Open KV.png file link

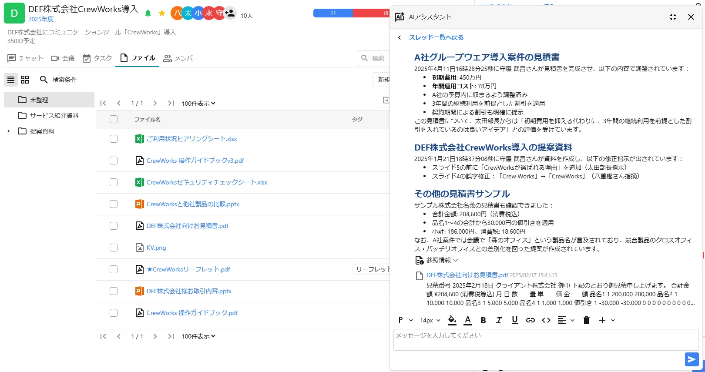(x=156, y=248)
